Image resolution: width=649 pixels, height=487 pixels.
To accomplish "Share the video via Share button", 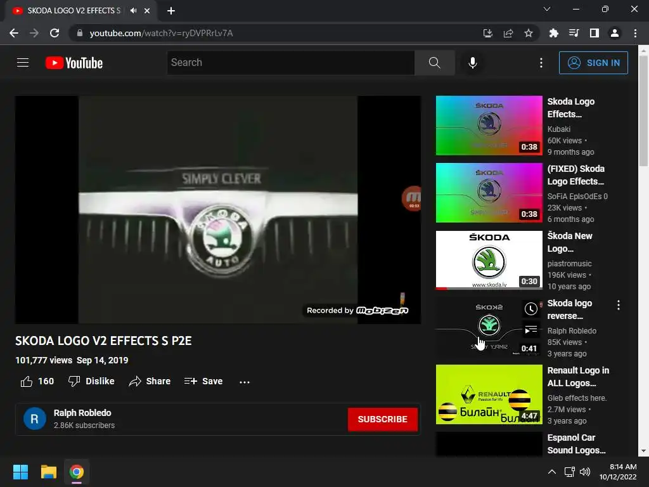I will pos(150,381).
